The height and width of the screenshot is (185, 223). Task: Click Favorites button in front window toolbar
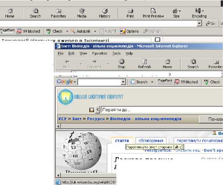click(215, 64)
